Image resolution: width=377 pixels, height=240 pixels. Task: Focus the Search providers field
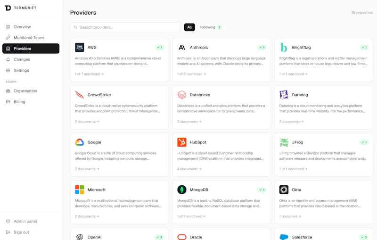pos(125,27)
